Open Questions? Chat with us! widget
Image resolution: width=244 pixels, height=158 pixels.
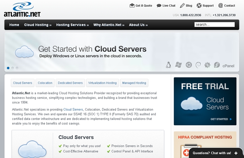(216, 153)
